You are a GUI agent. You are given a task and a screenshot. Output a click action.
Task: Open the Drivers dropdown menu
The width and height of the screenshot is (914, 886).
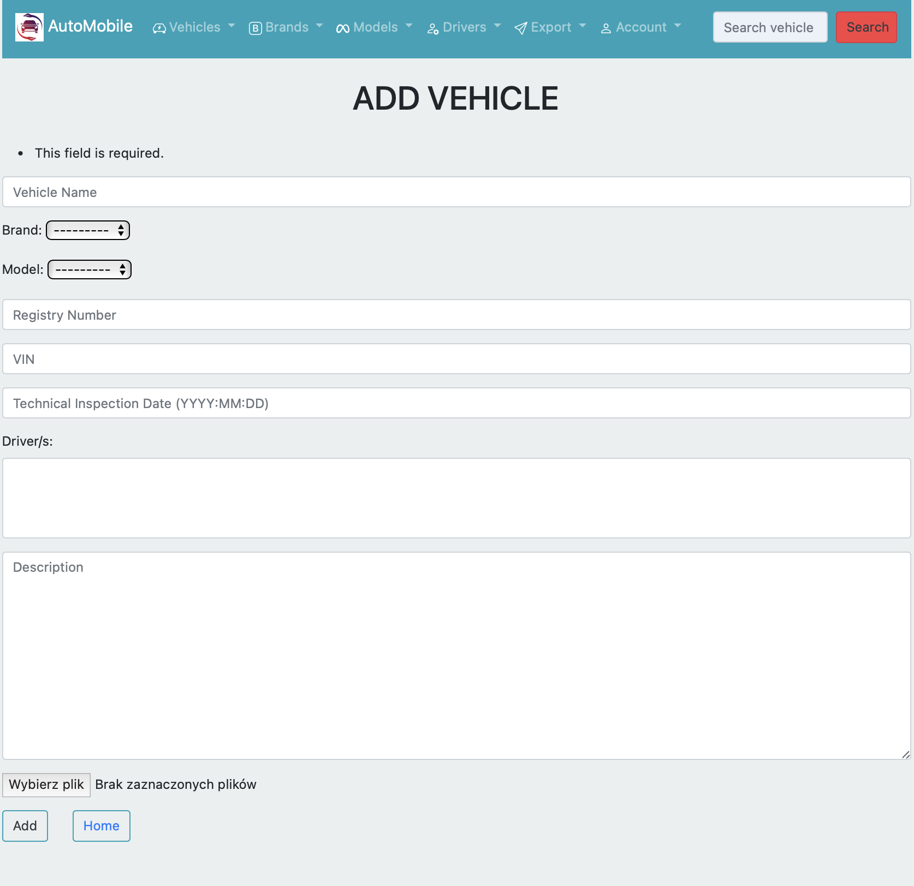464,27
